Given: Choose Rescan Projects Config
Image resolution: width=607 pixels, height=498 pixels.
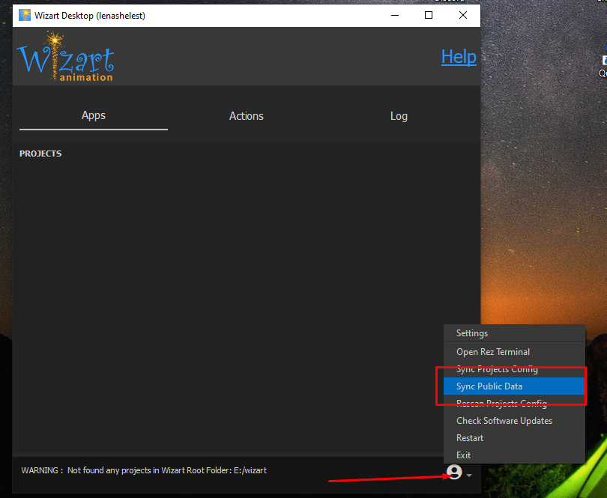Looking at the screenshot, I should point(501,404).
